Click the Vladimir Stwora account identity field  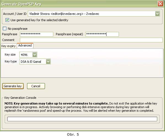(x=92, y=14)
